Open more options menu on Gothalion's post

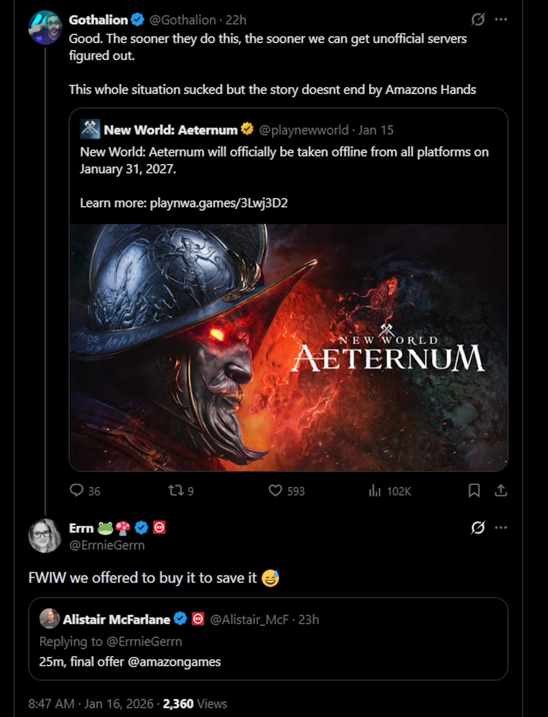click(x=501, y=19)
